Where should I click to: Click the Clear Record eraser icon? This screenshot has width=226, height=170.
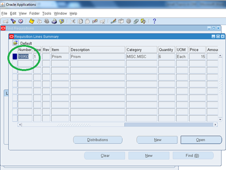95,21
